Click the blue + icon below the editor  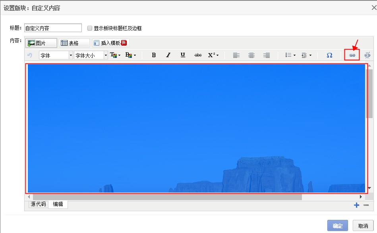(x=356, y=205)
